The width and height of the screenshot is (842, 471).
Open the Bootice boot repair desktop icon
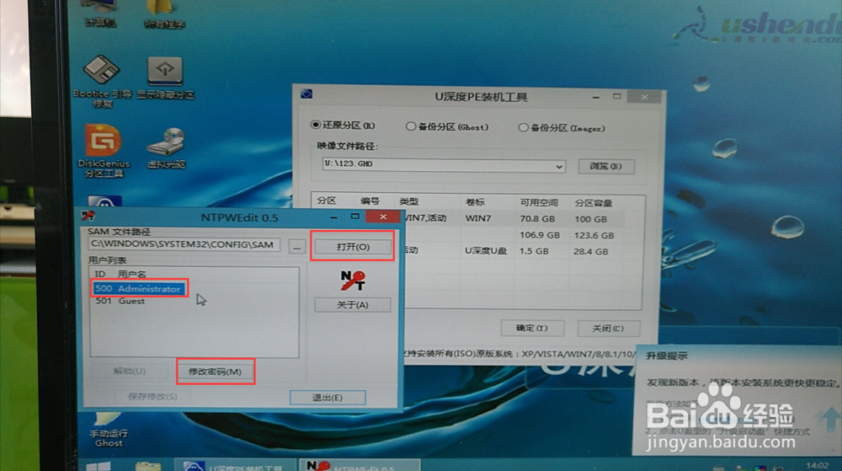tap(102, 82)
